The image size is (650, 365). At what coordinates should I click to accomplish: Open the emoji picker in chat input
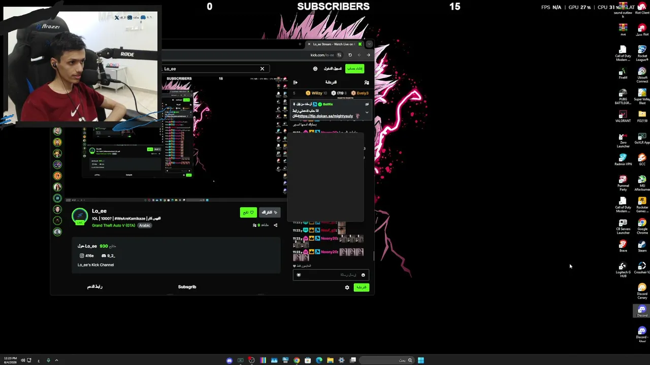tap(363, 275)
